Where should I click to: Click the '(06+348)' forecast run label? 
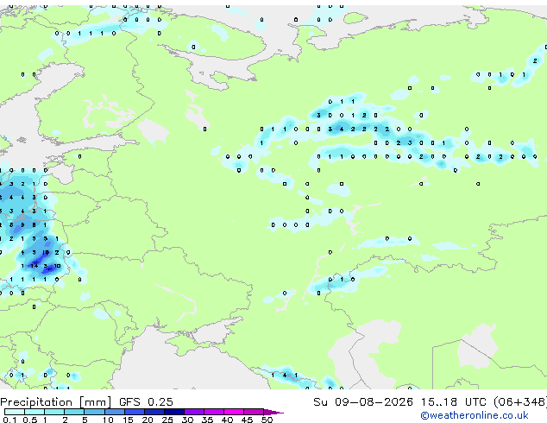pyautogui.click(x=520, y=402)
